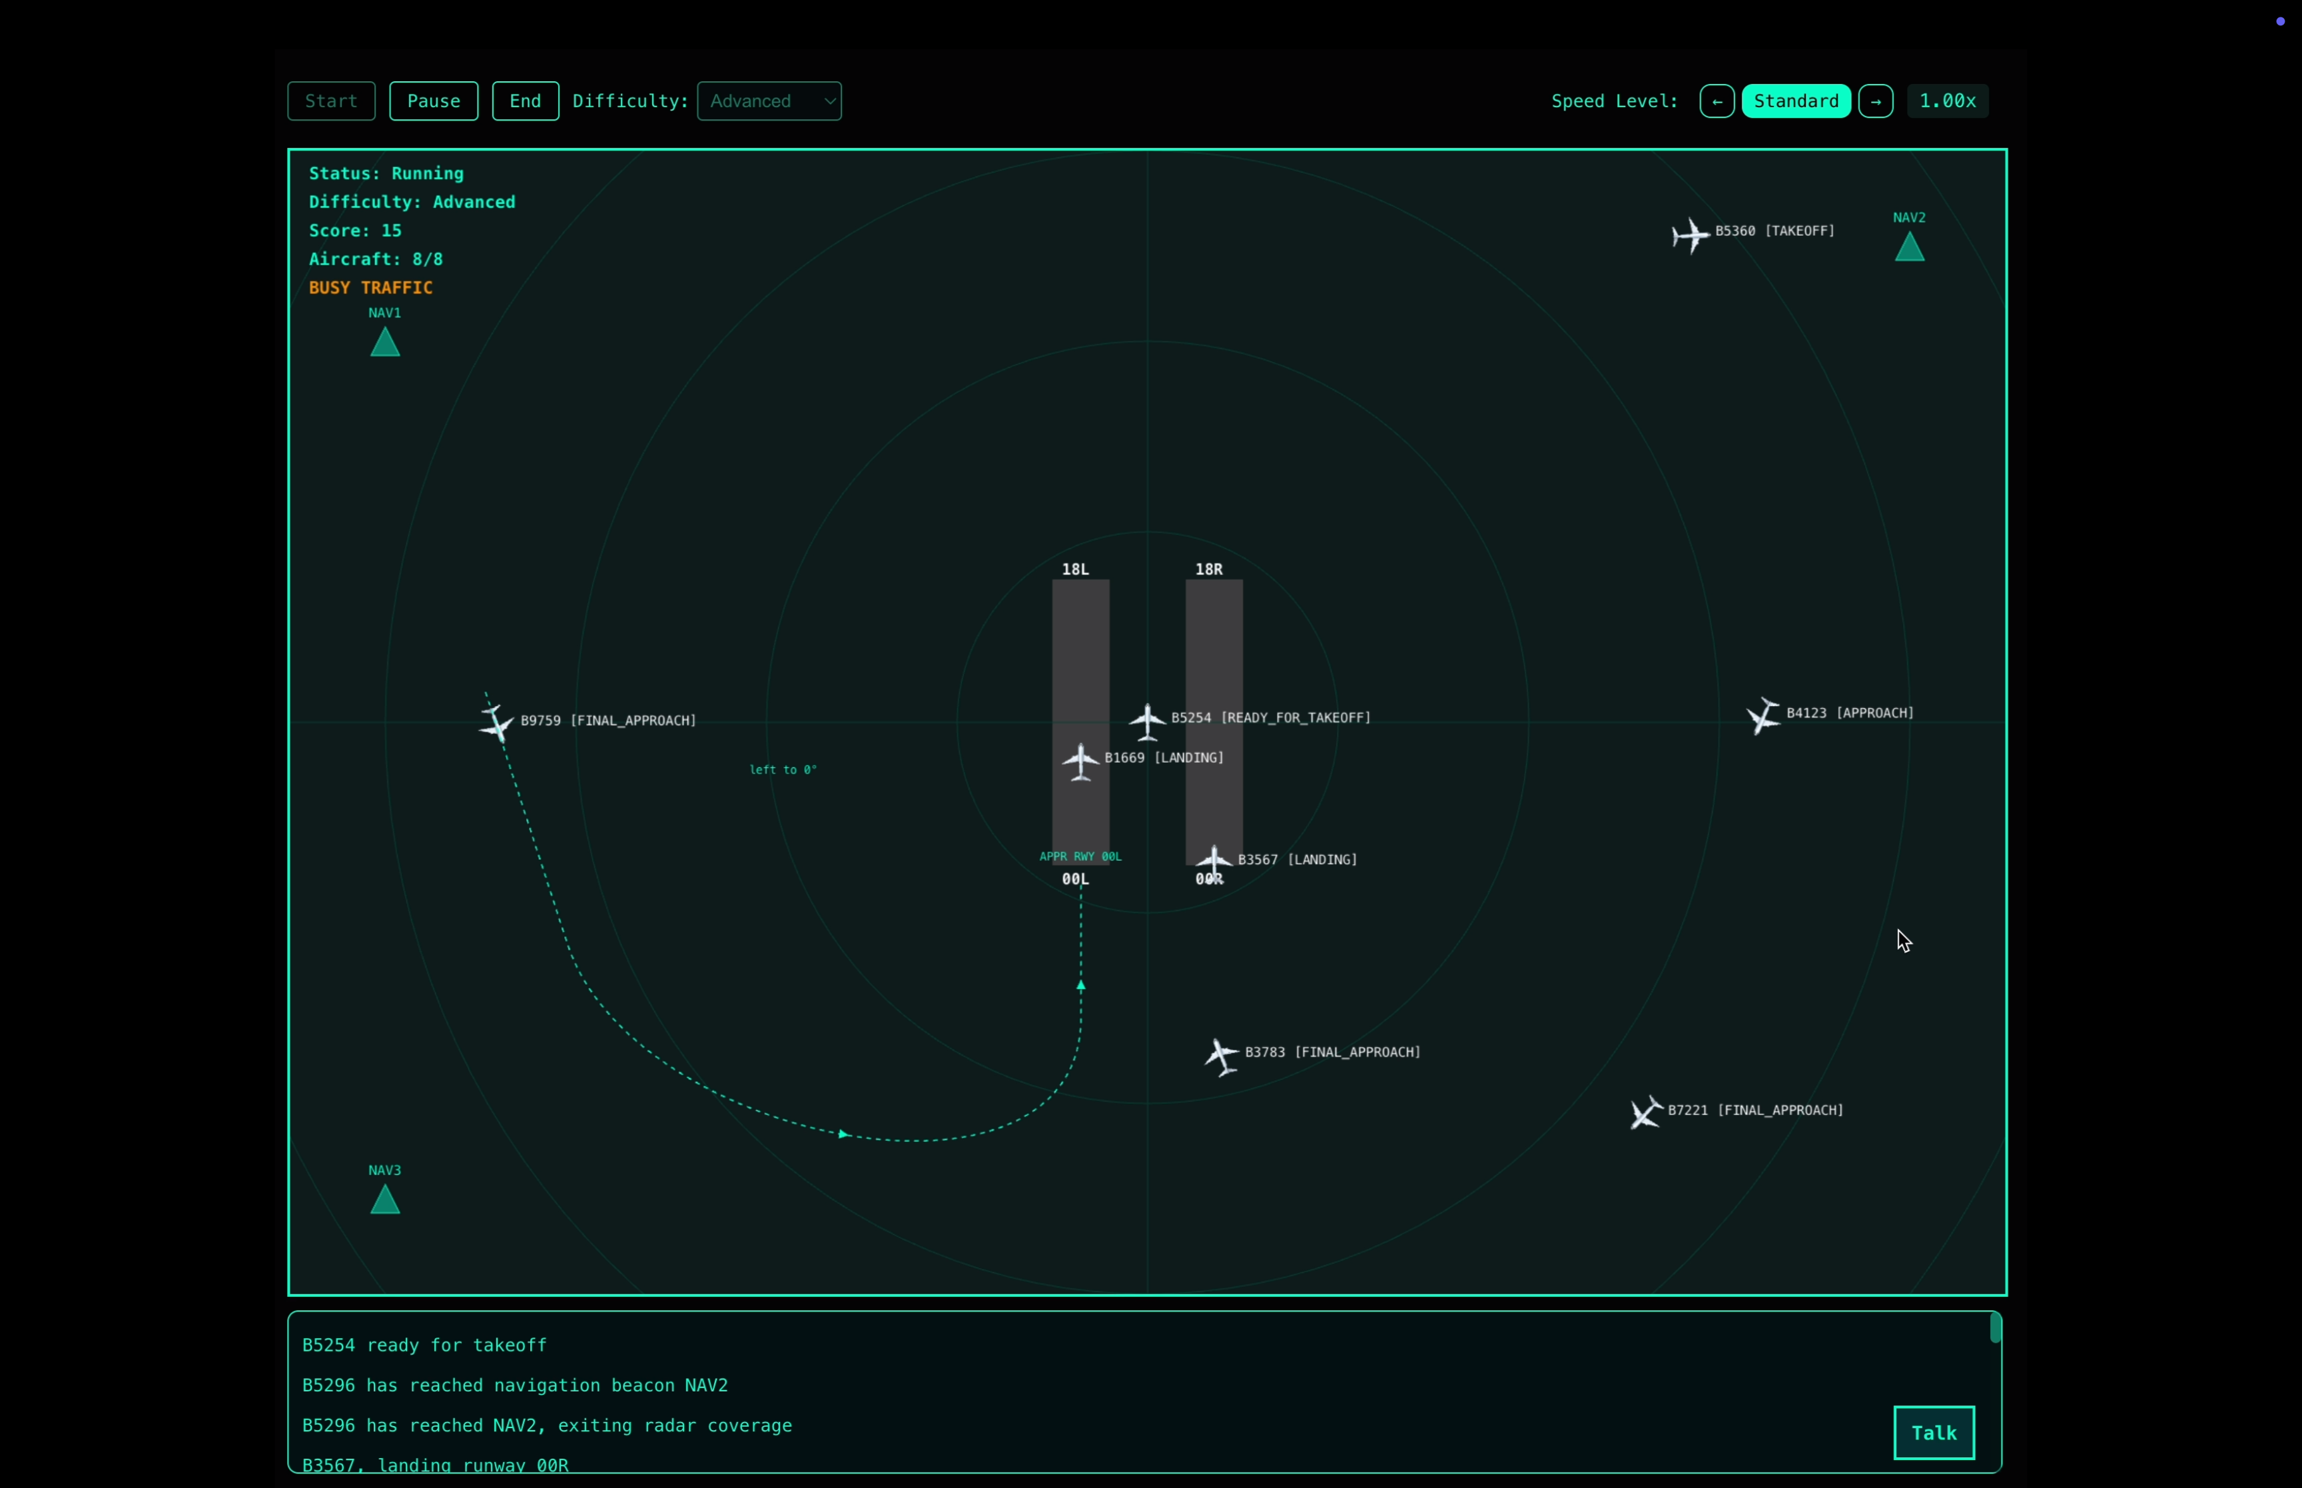The image size is (2302, 1488).
Task: Click the Score: 15 readout
Action: pyautogui.click(x=354, y=231)
